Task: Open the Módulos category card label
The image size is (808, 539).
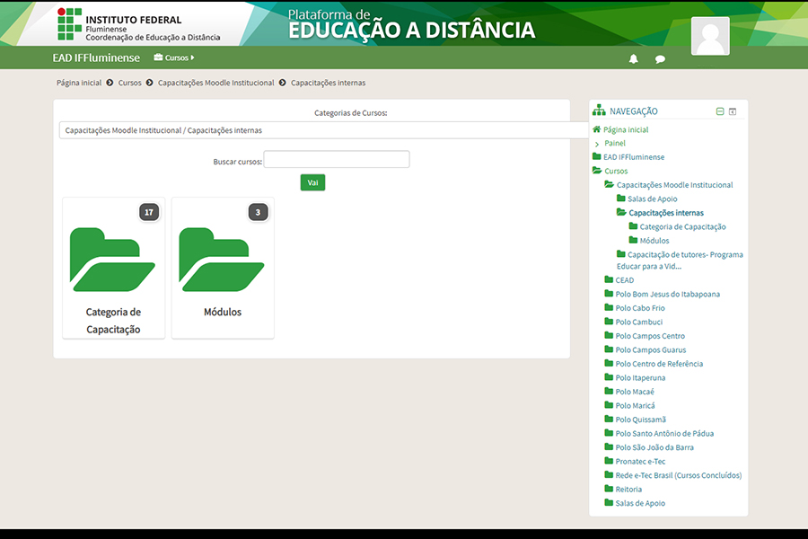Action: click(x=223, y=312)
